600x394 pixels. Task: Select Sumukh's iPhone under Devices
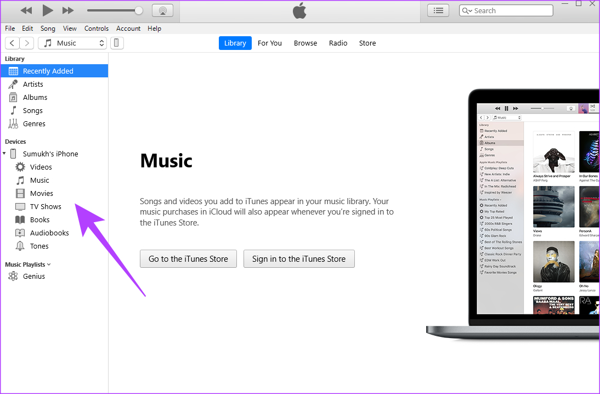click(49, 154)
